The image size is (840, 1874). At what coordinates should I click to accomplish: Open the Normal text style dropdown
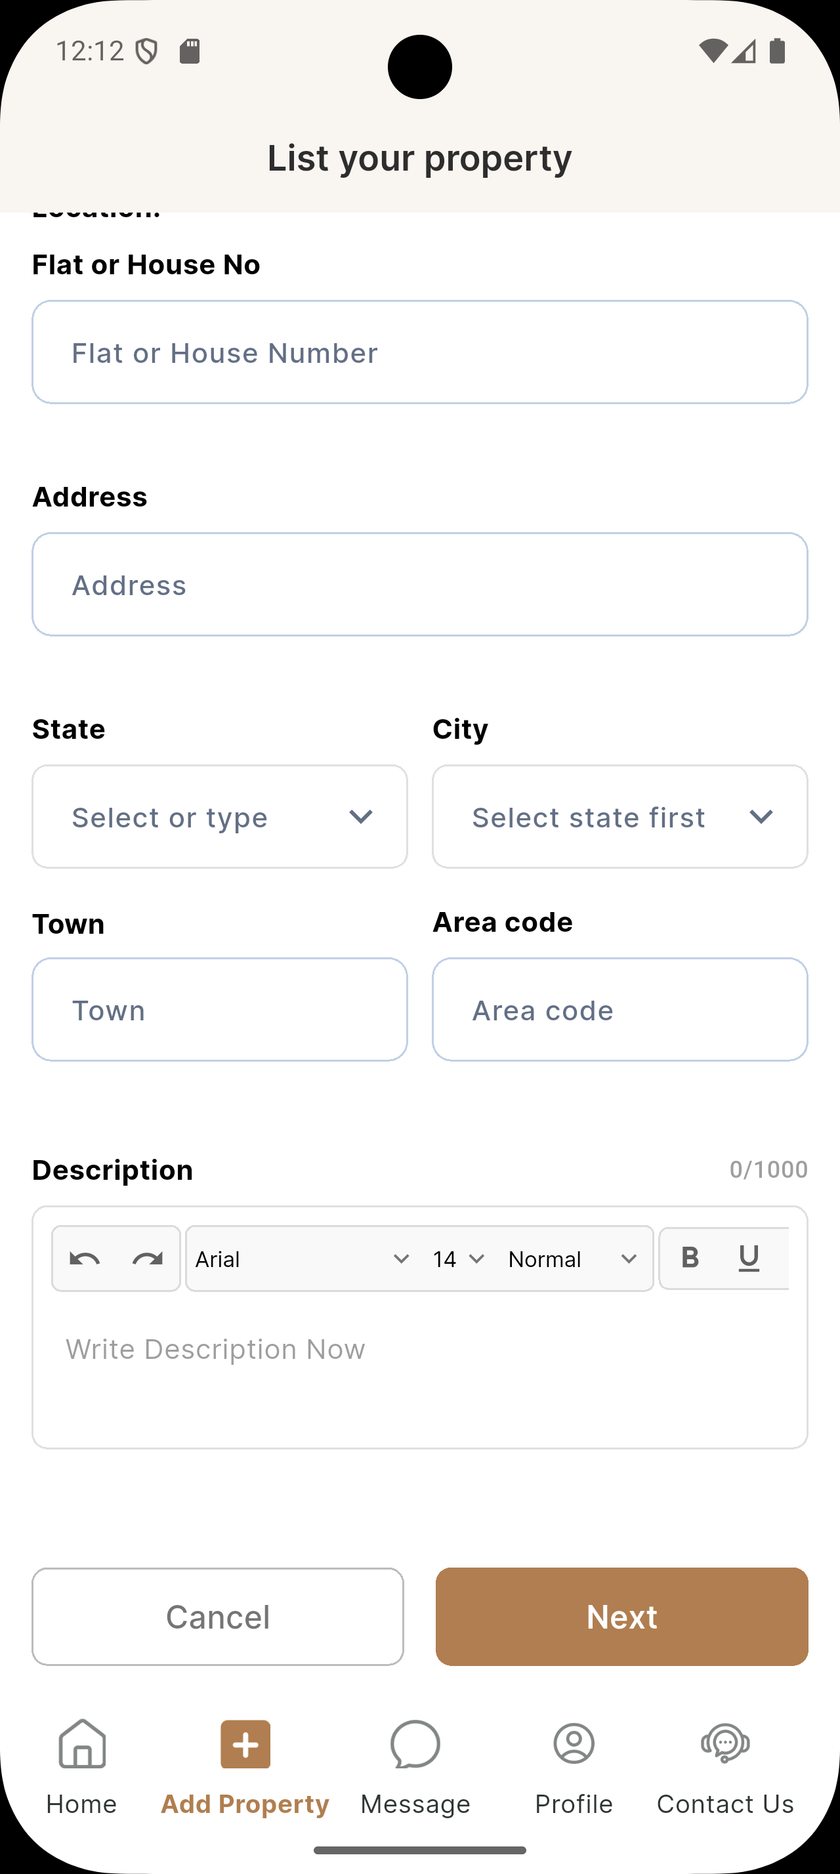[x=572, y=1259]
